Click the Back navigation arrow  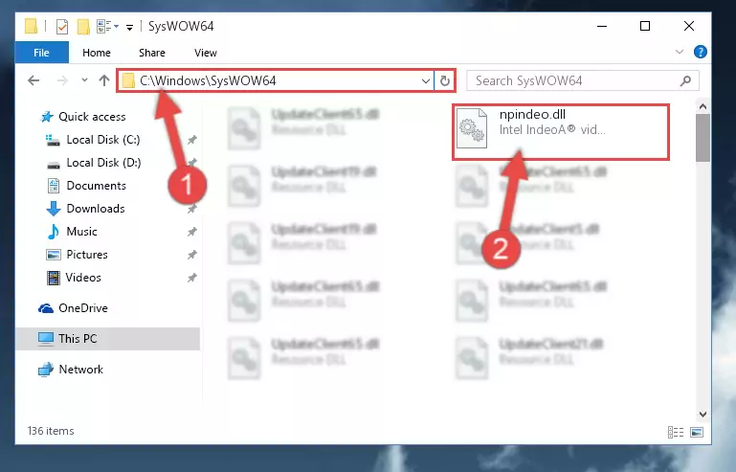tap(33, 80)
